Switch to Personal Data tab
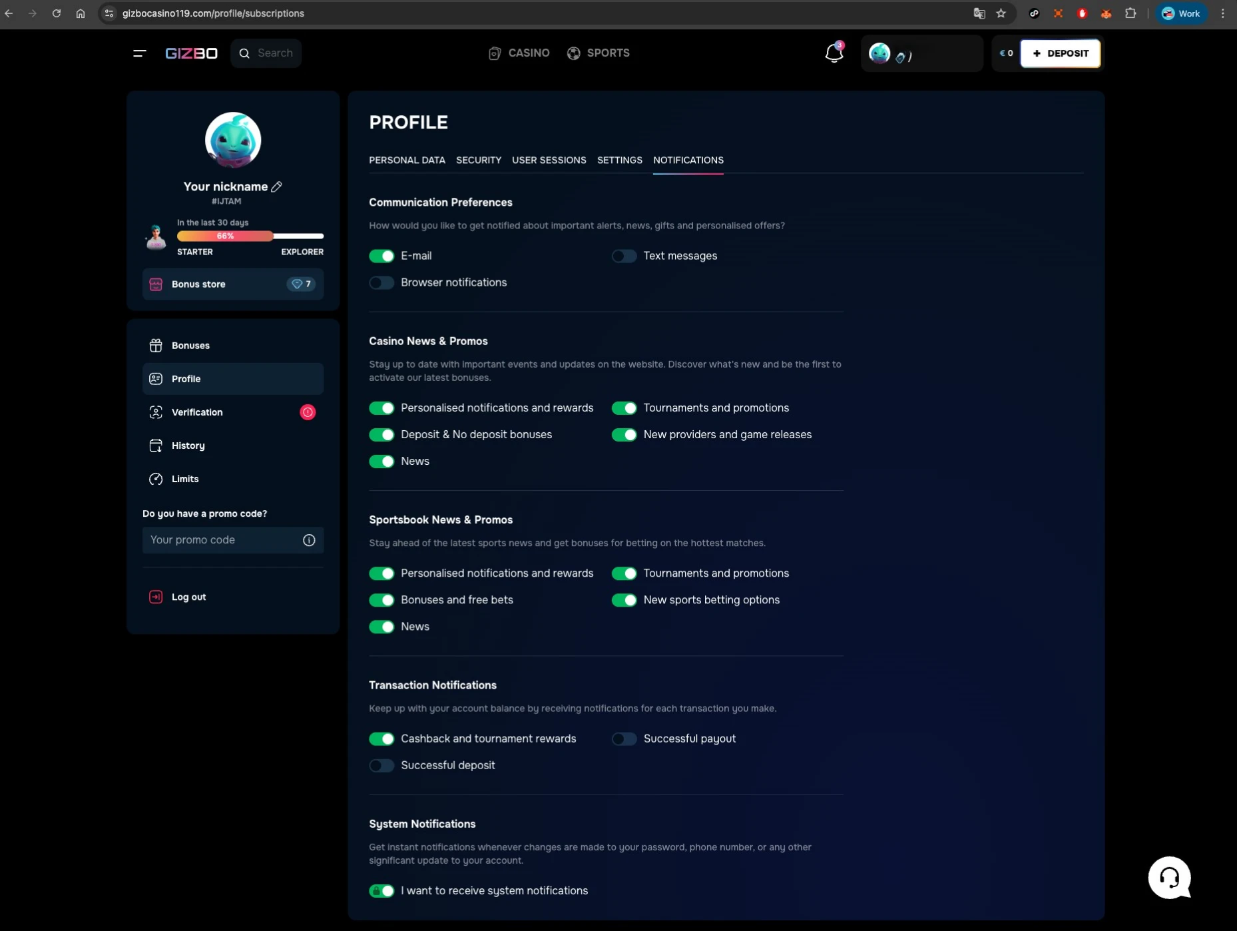 point(407,160)
